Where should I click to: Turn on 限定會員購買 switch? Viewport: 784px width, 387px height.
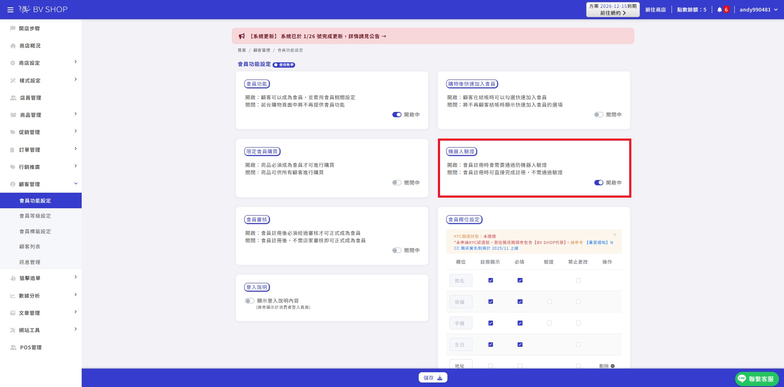pos(397,183)
